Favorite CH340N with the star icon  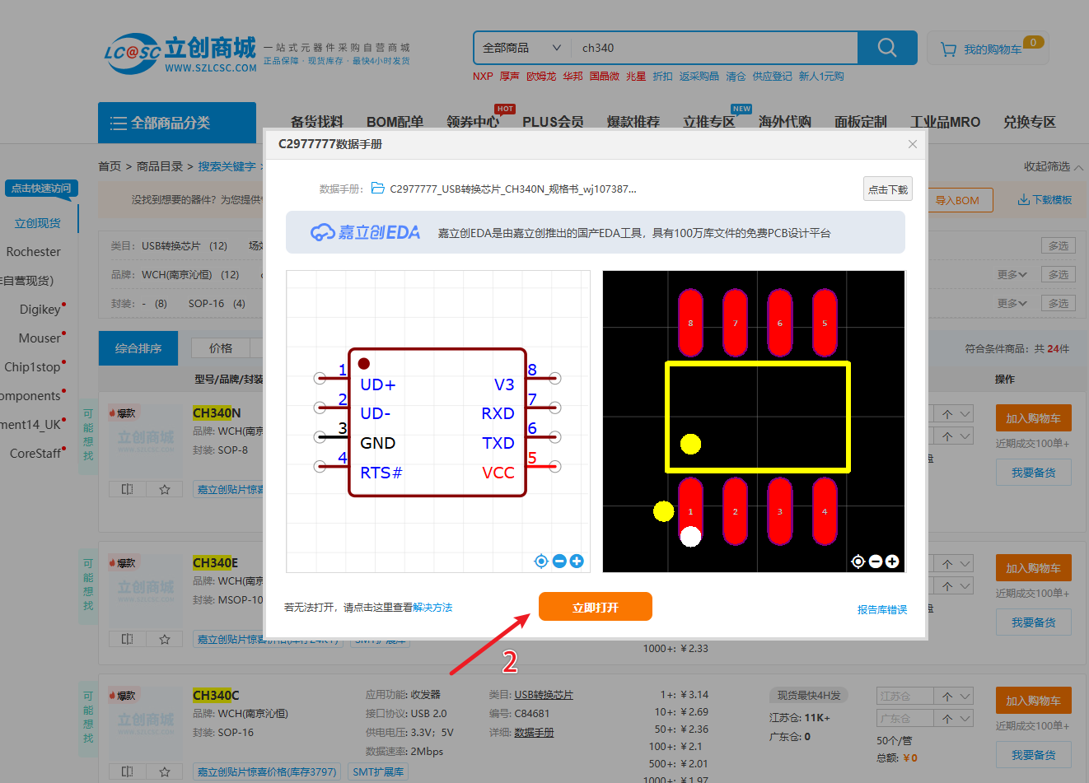click(x=165, y=489)
